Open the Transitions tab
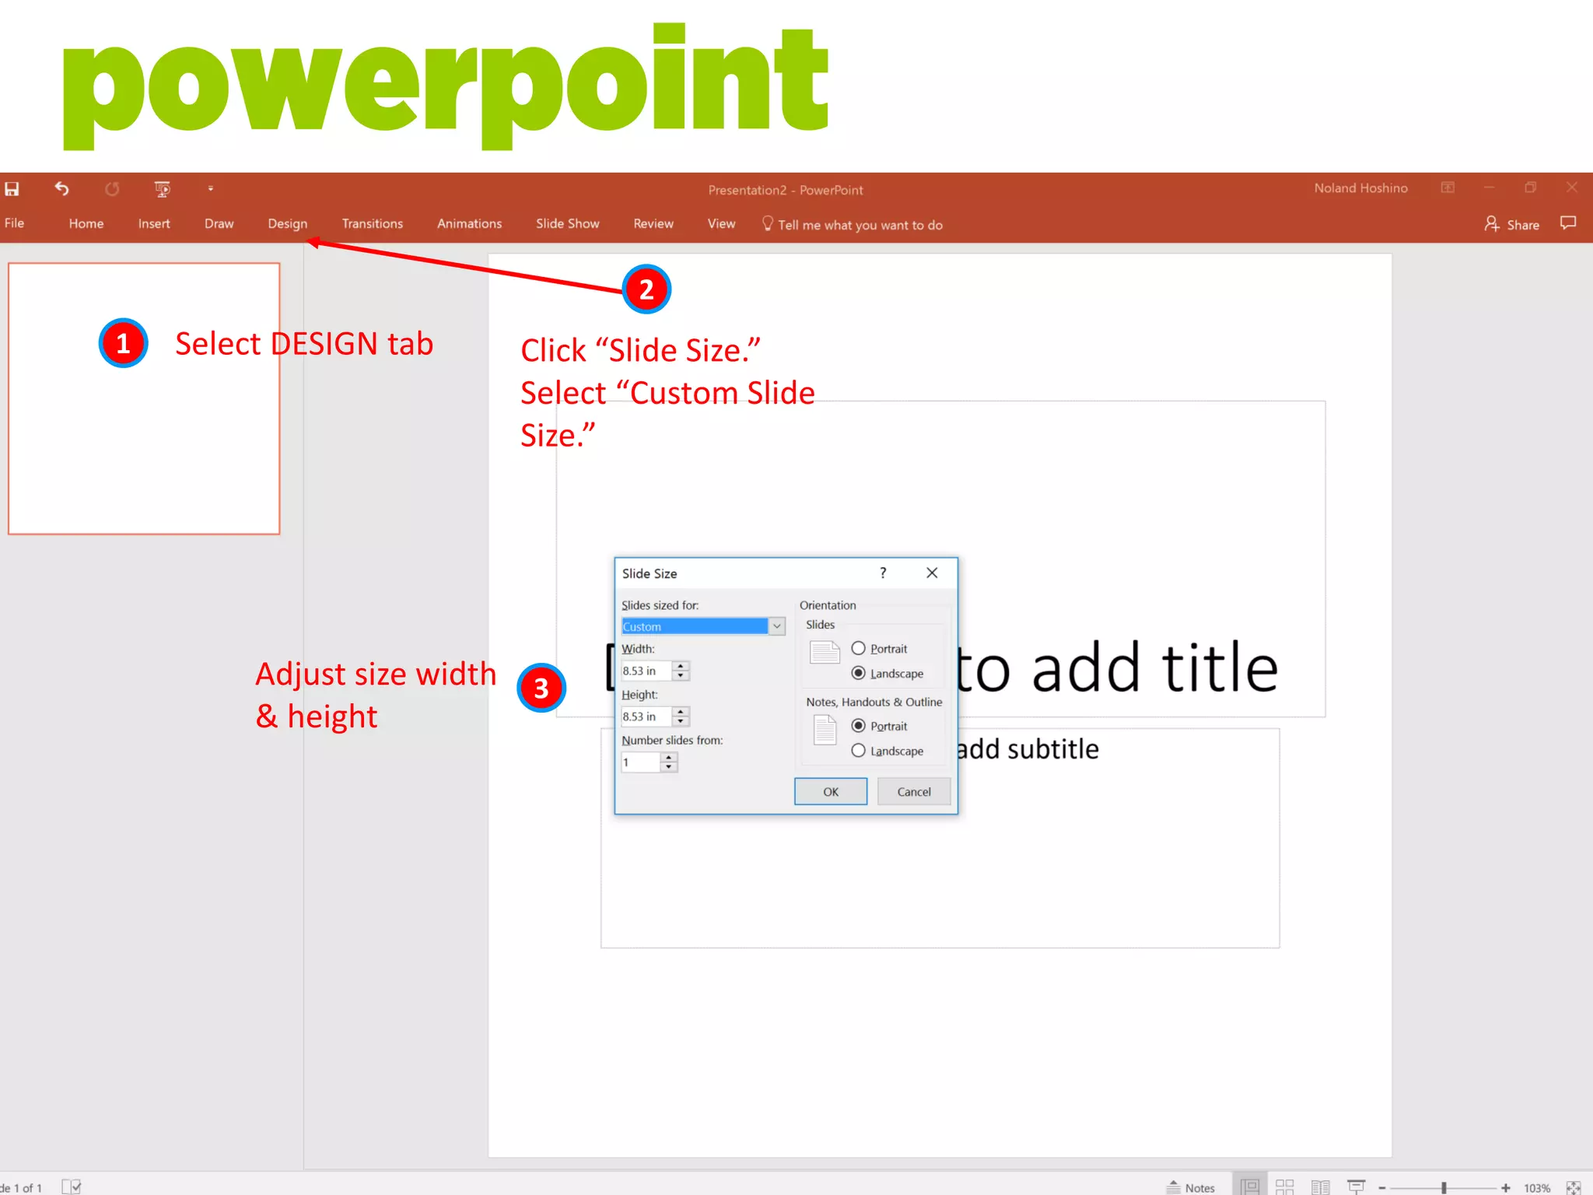 click(x=372, y=224)
